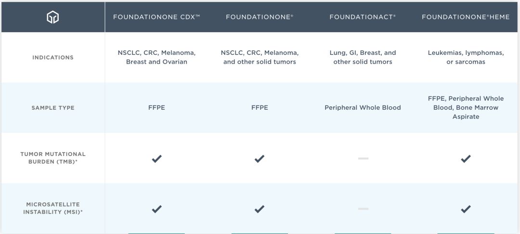Screen dimensions: 520x234
Task: Click the Indications row label
Action: 53,57
